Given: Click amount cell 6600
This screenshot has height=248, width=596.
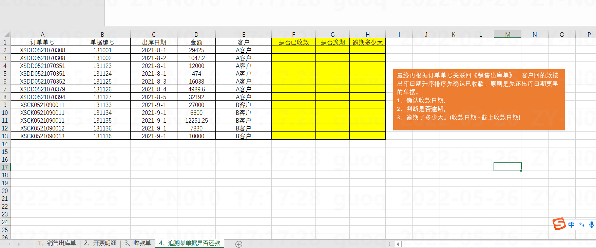Looking at the screenshot, I should click(196, 112).
